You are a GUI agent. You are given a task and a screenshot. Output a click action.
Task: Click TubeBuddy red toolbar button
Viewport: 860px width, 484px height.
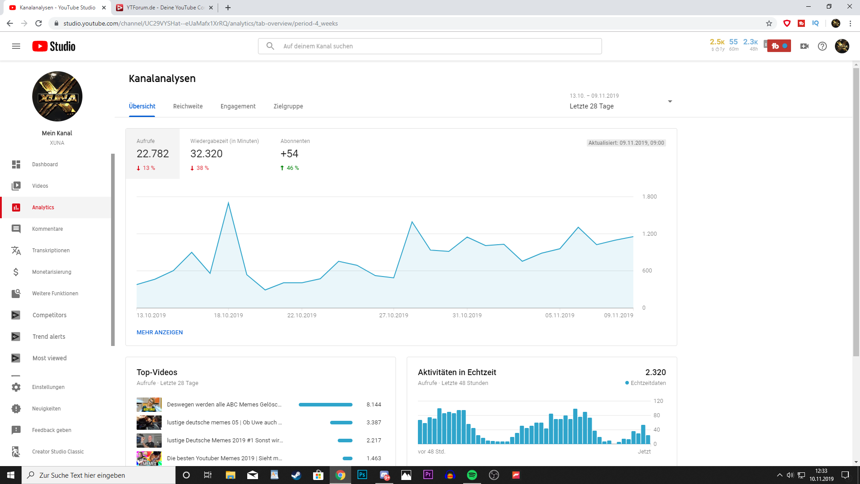coord(779,46)
